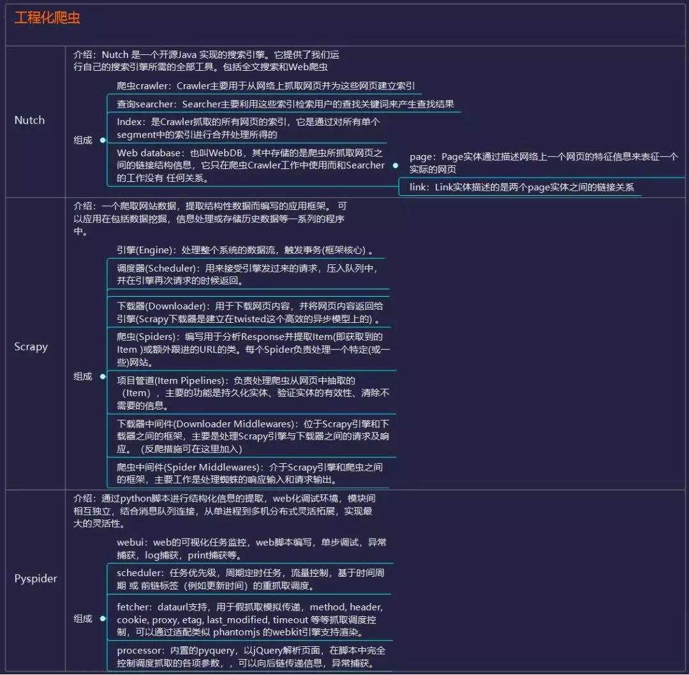The image size is (689, 675).
Task: Click the Nutch 介绍 description text
Action: pyautogui.click(x=206, y=61)
